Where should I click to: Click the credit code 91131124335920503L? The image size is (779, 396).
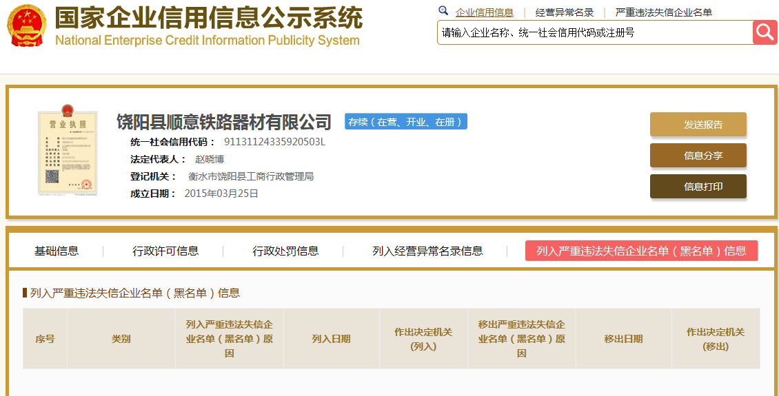click(275, 141)
